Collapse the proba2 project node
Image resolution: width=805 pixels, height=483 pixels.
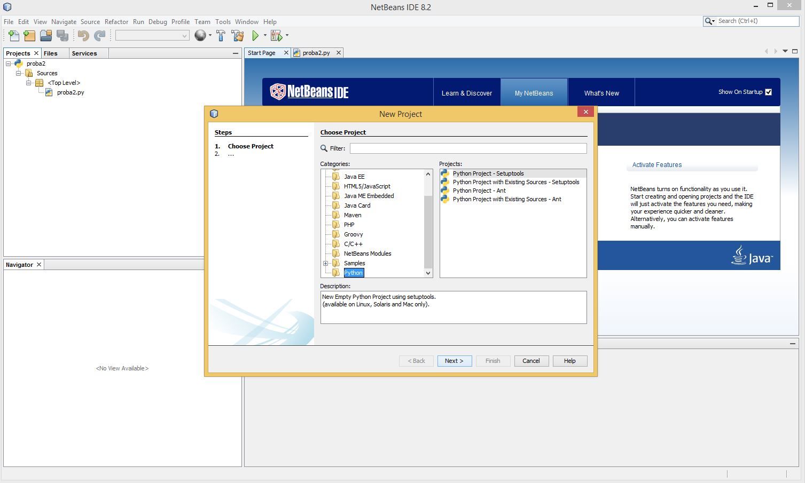pos(9,64)
